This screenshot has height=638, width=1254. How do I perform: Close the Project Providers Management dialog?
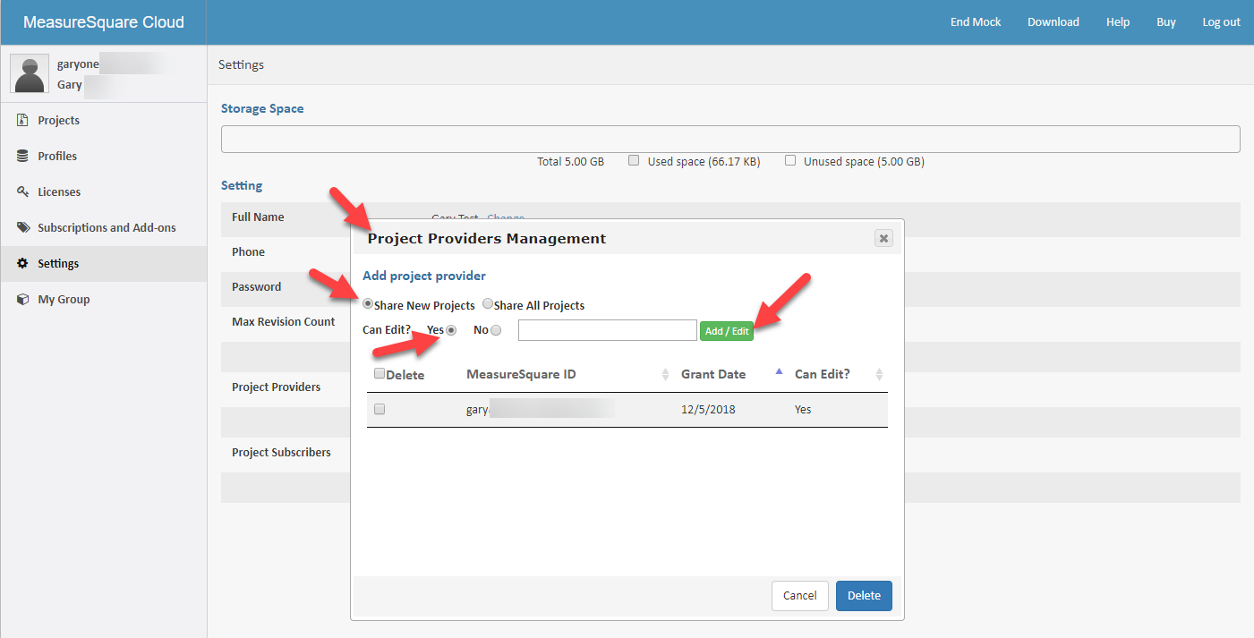883,238
